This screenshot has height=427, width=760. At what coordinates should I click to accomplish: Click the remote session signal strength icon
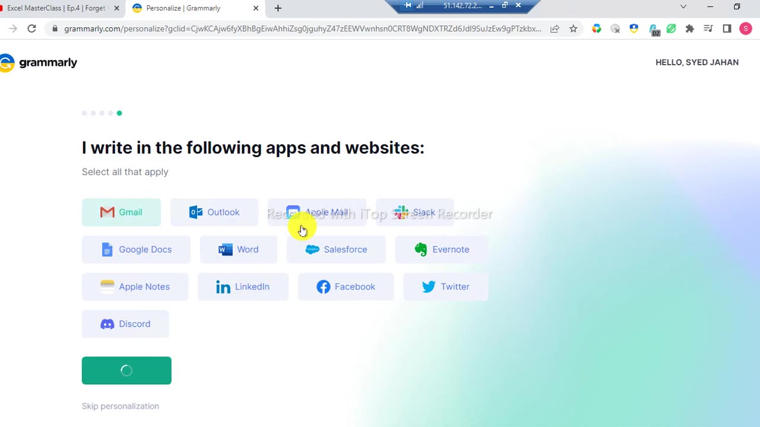pyautogui.click(x=420, y=5)
